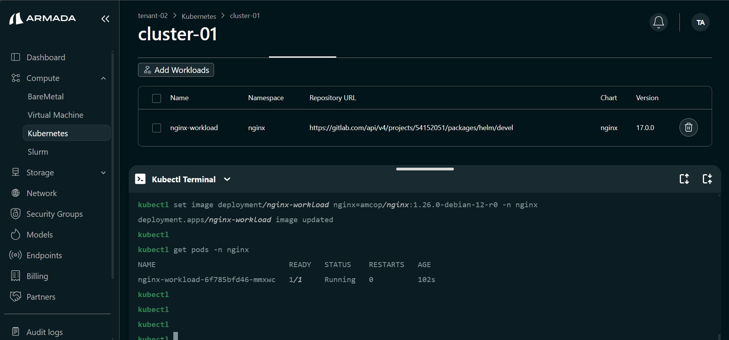
Task: Click the Compute nodes icon
Action: tap(15, 78)
